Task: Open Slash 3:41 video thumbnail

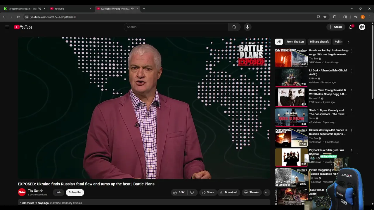Action: tap(291, 118)
